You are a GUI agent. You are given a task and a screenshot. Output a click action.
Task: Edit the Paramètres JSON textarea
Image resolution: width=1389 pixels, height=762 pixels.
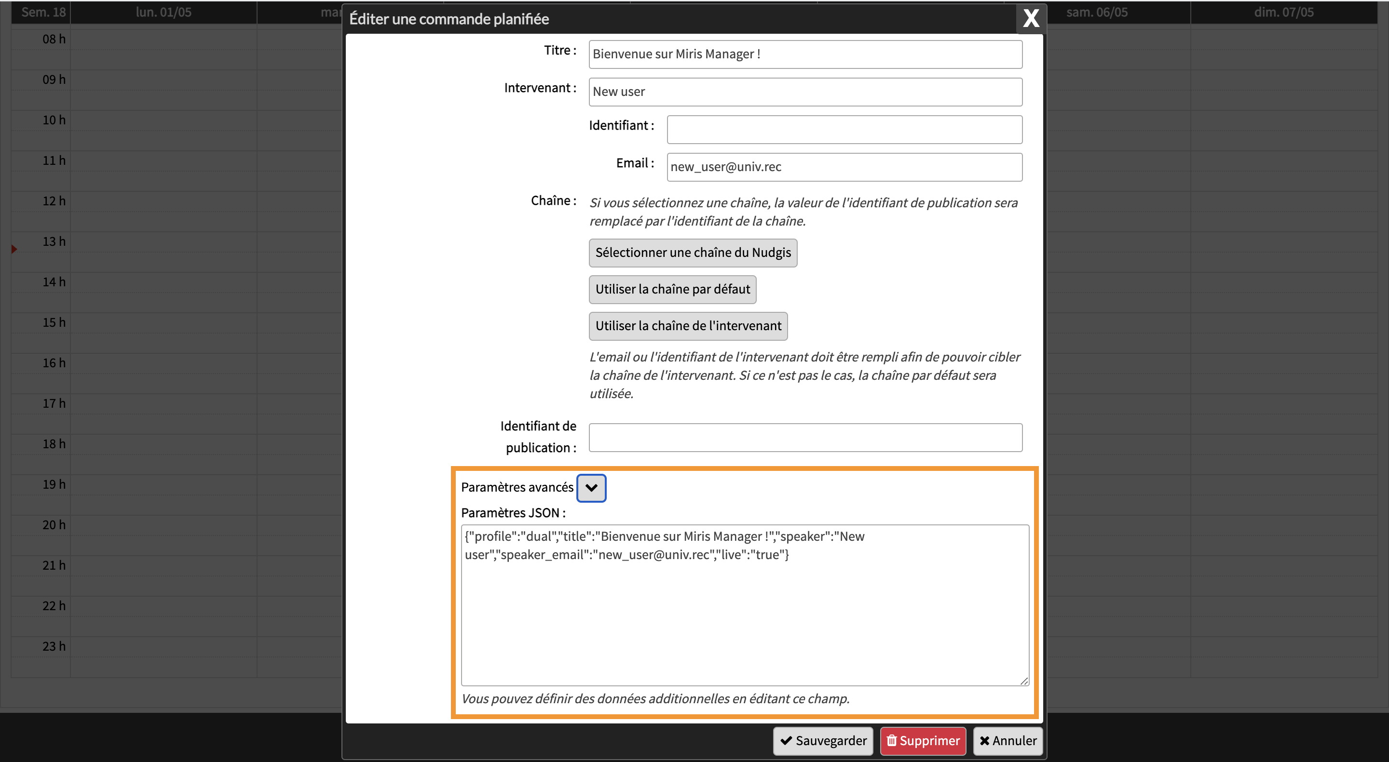[745, 605]
